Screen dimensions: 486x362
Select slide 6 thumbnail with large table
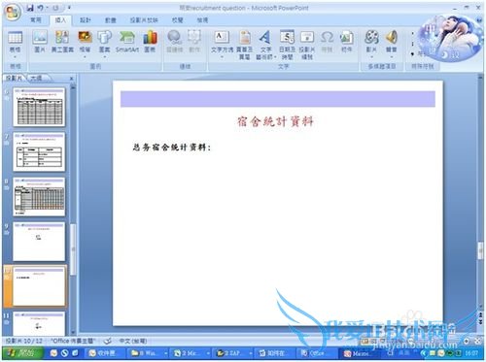click(39, 107)
